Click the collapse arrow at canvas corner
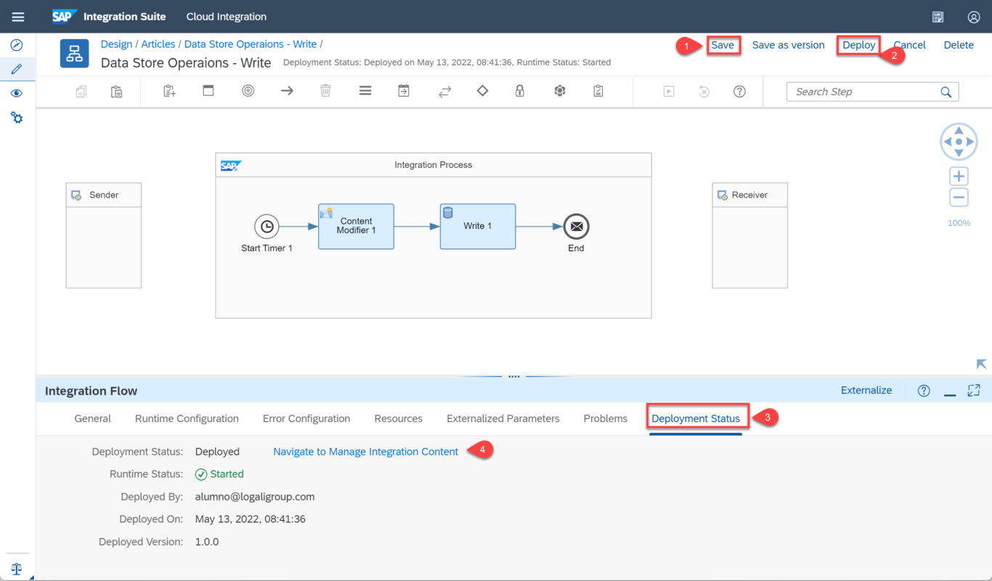This screenshot has height=581, width=992. (981, 364)
